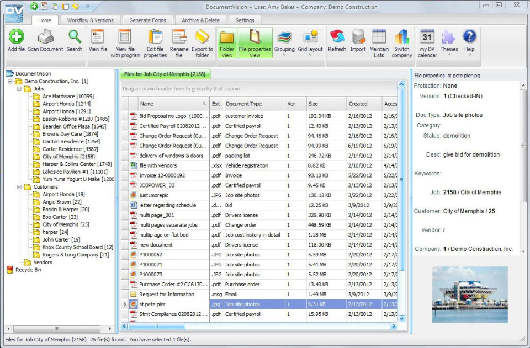Select Bearden Office Plaza [1545] folder

pyautogui.click(x=74, y=126)
